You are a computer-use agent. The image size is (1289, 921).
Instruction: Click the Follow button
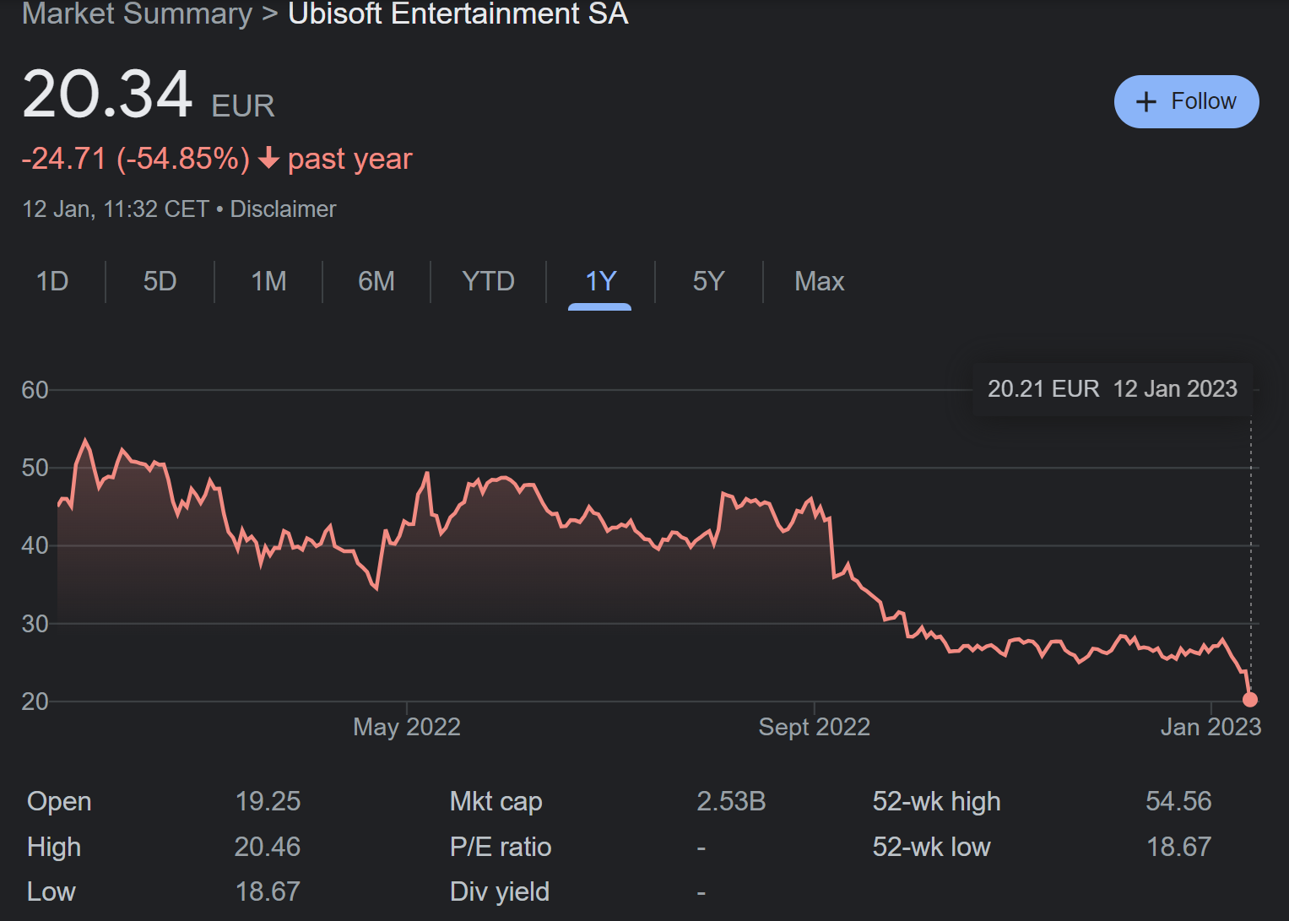(1186, 102)
